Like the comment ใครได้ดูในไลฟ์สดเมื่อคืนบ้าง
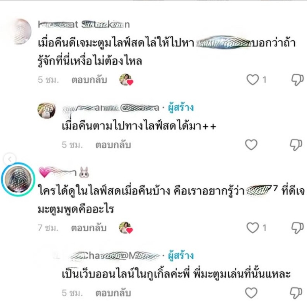 [x=253, y=228]
